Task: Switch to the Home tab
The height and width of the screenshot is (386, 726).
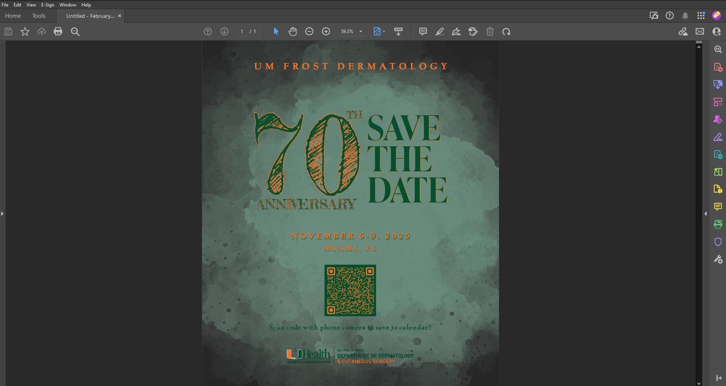Action: click(13, 16)
